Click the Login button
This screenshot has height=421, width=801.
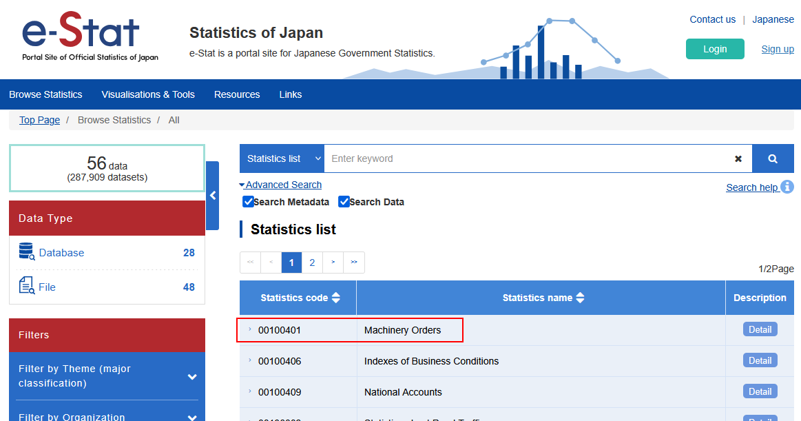pyautogui.click(x=714, y=49)
